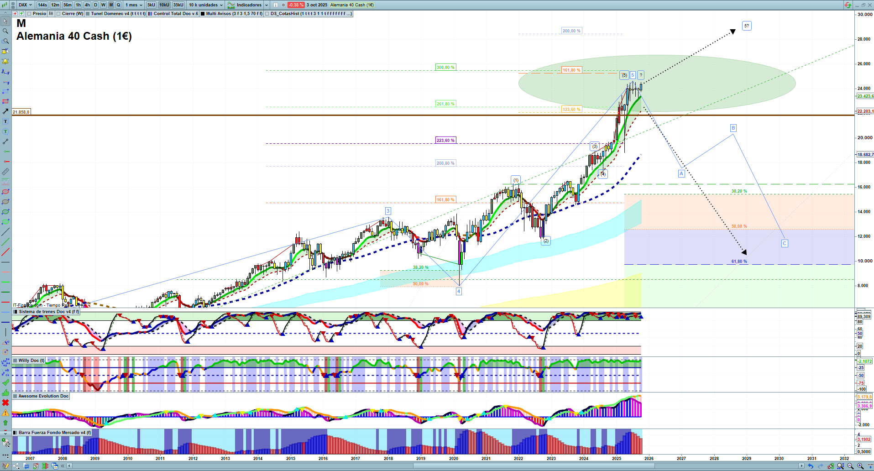This screenshot has width=874, height=471.
Task: Select the segment line tool
Action: (5, 141)
